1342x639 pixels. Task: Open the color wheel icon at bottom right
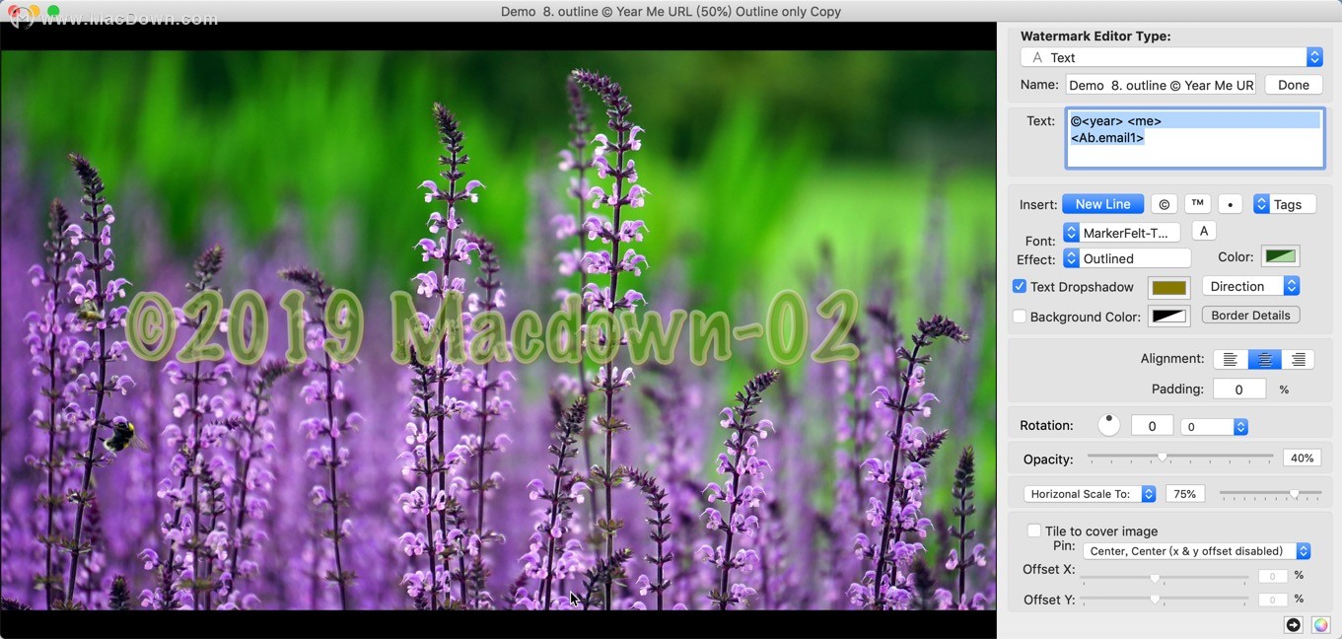(1320, 625)
